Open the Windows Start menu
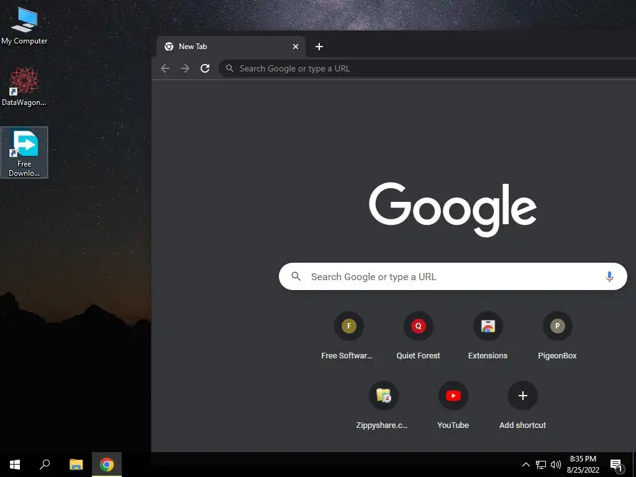 coord(15,465)
